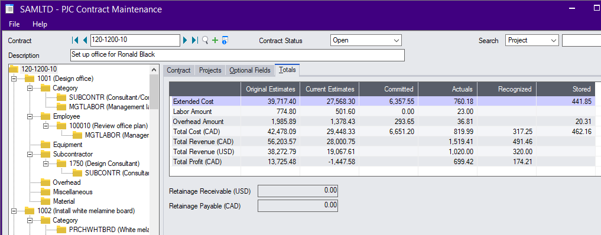Collapse the 1002 (Install white melamine board) node
601x235 pixels.
pyautogui.click(x=14, y=211)
